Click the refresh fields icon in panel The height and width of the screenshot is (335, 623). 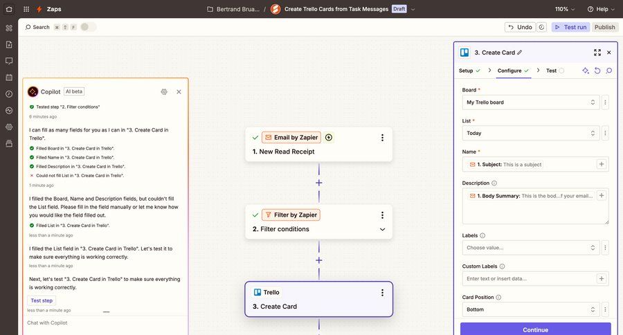click(x=597, y=71)
